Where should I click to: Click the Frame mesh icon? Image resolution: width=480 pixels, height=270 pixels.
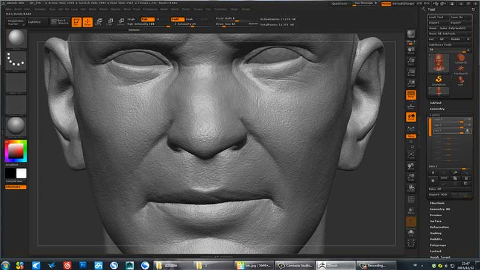411,155
